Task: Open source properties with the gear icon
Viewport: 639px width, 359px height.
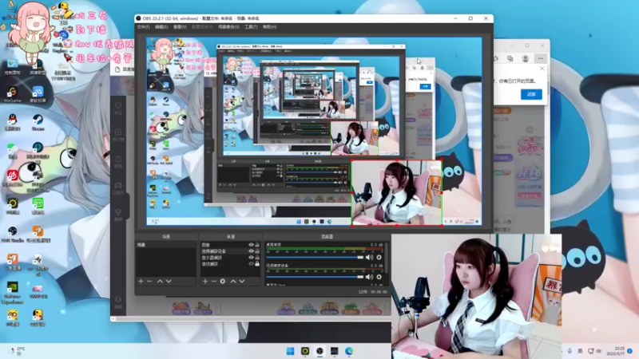Action: 223,282
